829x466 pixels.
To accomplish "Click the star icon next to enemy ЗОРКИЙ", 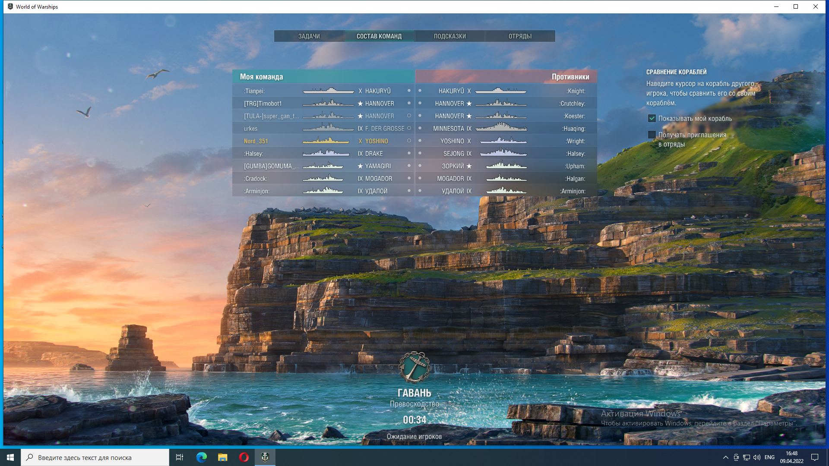I will (469, 166).
